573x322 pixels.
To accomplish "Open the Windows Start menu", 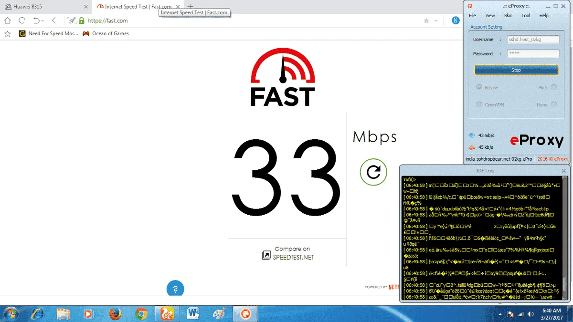I will click(11, 313).
